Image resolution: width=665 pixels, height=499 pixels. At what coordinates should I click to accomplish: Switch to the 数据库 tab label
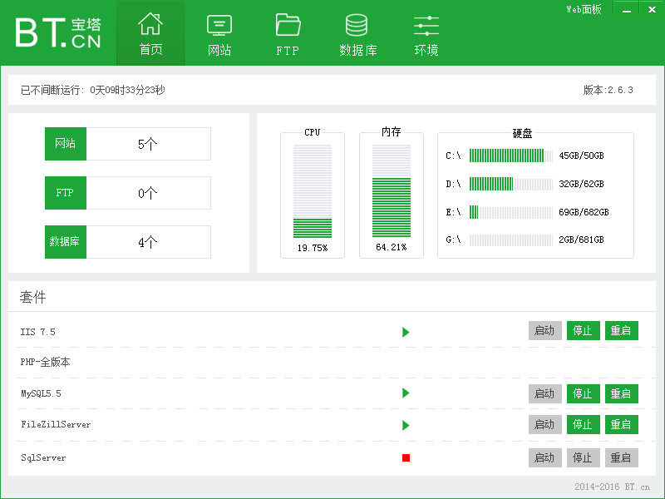358,51
